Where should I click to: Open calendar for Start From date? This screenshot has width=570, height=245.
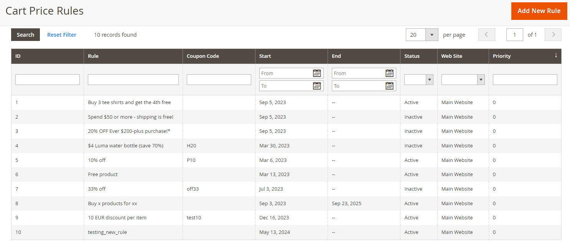317,73
